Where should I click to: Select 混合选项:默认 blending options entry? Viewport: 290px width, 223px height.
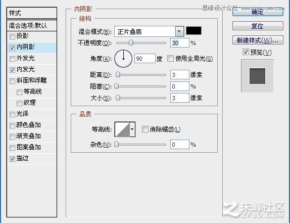(32, 25)
